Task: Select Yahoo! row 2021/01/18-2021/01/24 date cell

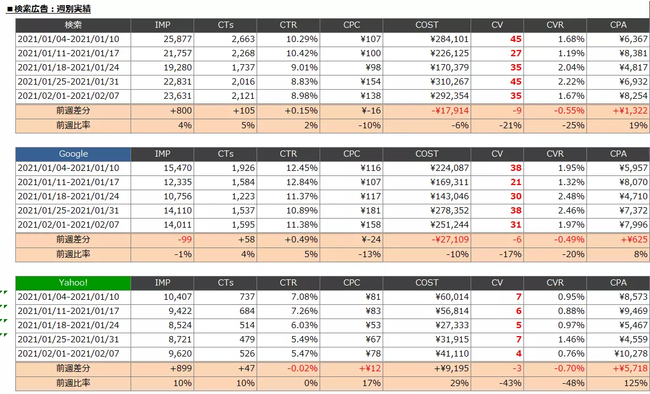Action: [x=73, y=325]
